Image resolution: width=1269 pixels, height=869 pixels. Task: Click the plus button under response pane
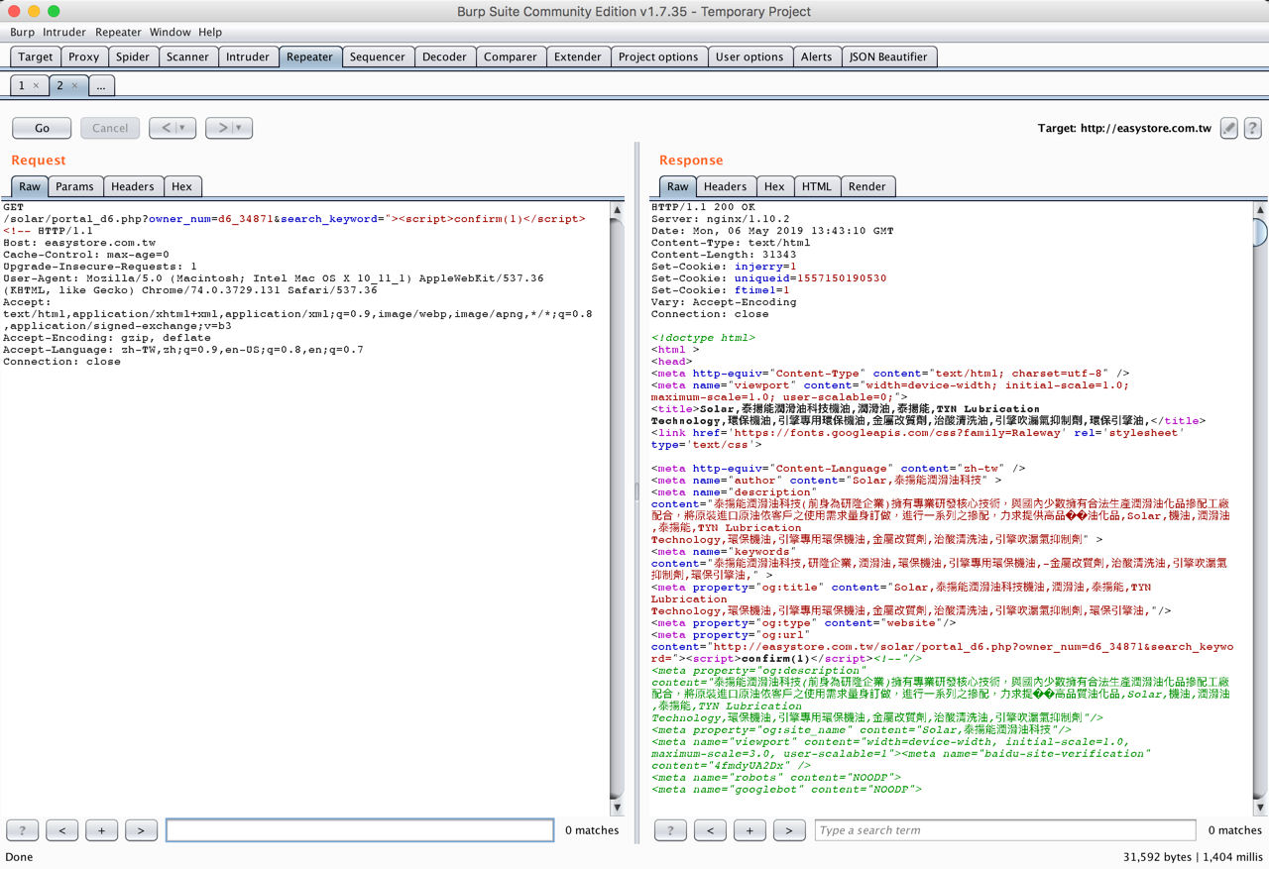[x=750, y=830]
